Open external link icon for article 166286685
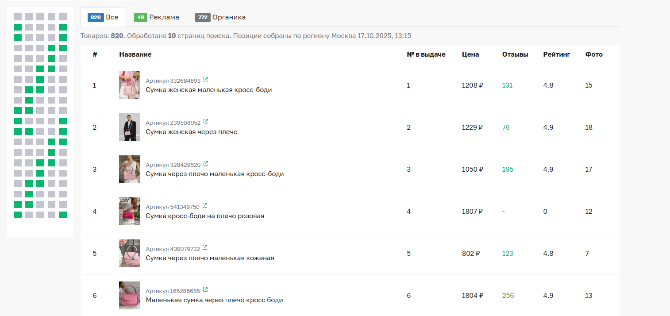 coord(205,290)
